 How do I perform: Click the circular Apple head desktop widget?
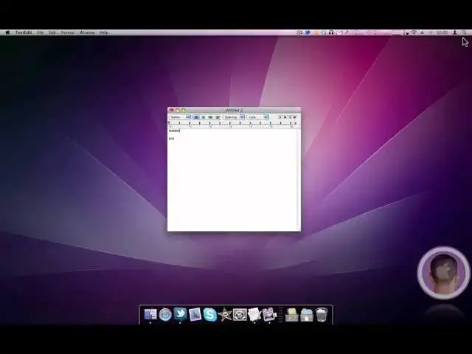pyautogui.click(x=444, y=273)
